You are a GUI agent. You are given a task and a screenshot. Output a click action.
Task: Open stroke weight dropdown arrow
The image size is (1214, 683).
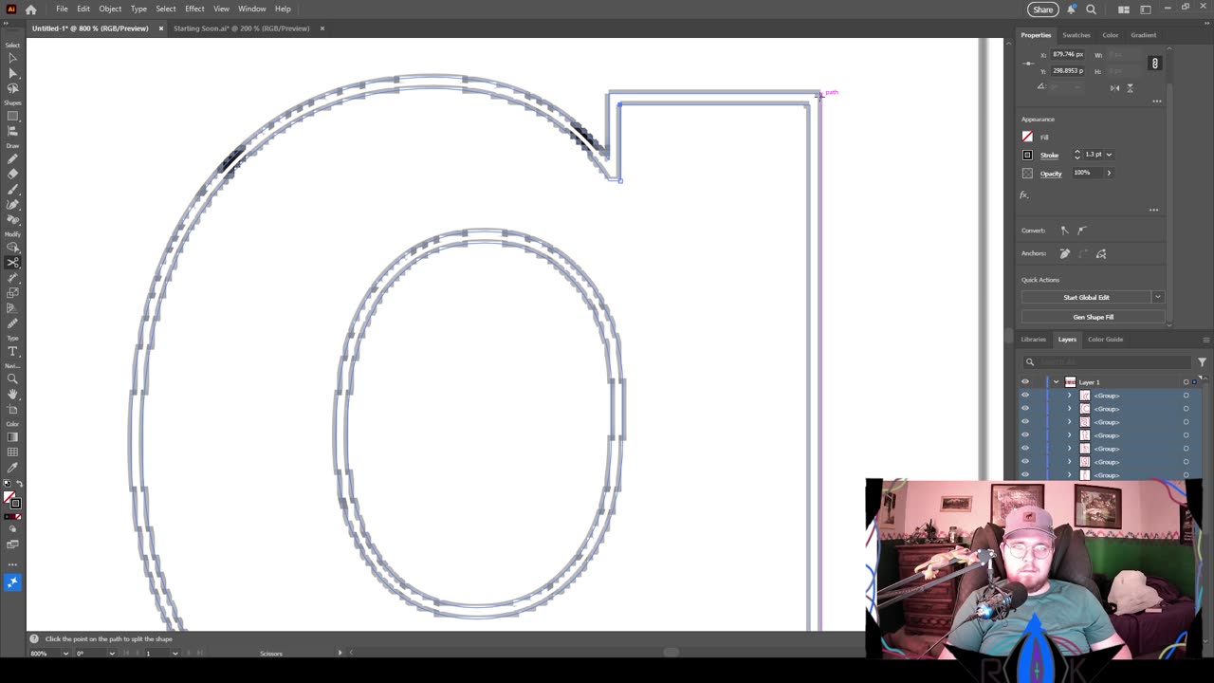(1109, 155)
